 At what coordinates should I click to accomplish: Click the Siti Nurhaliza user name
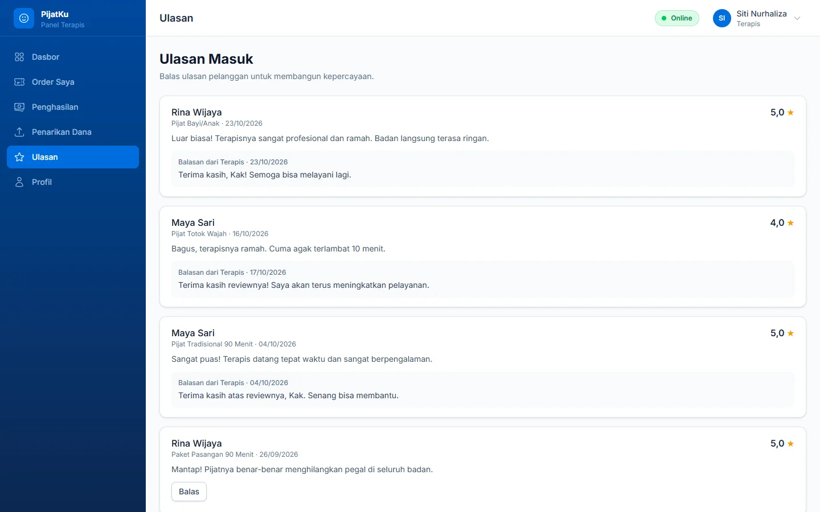coord(761,14)
